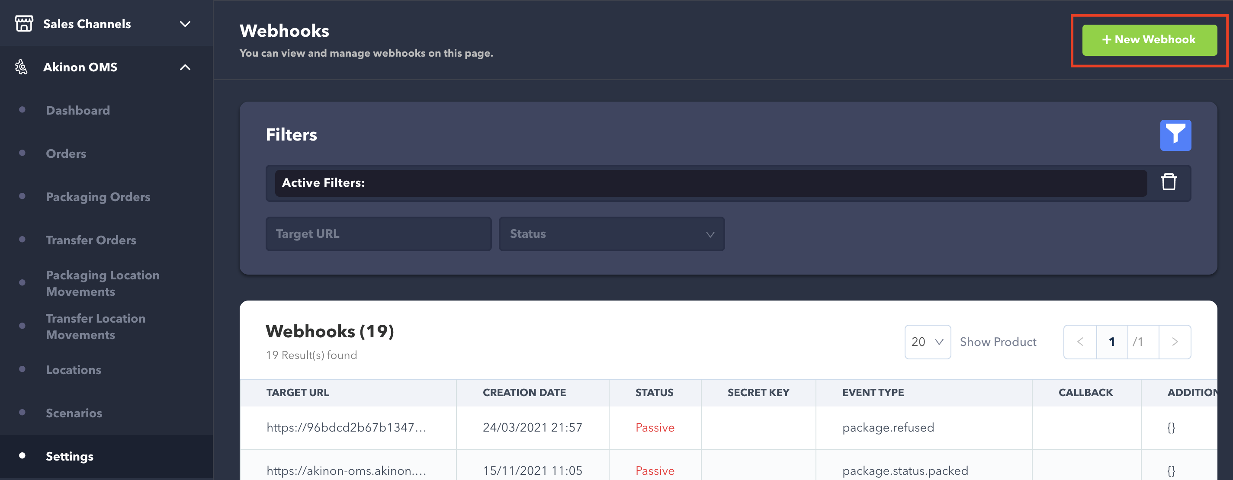
Task: Collapse the Akinon OMS menu chevron
Action: pos(185,67)
